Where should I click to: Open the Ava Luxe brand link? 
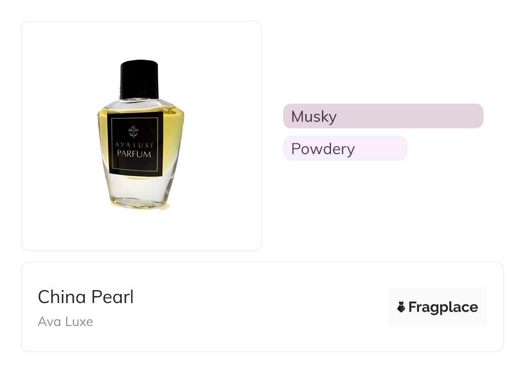[x=66, y=322]
